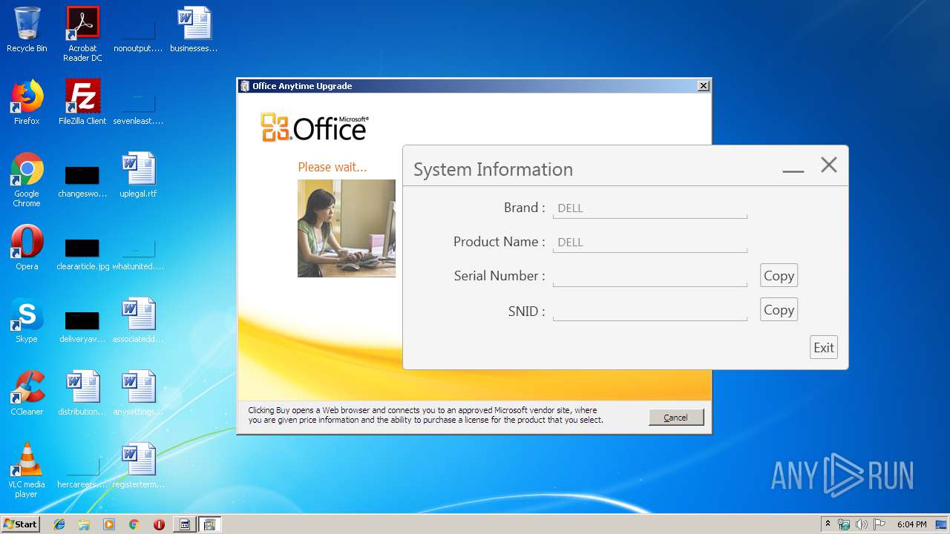
Task: Click the 6:04 PM clock
Action: click(x=911, y=524)
